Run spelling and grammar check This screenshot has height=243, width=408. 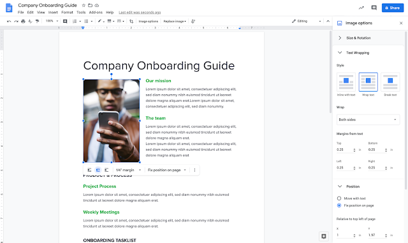click(30, 21)
